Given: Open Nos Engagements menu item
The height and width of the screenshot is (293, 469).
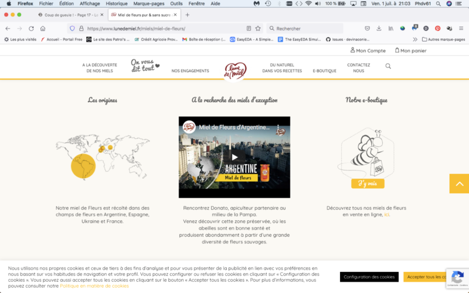Looking at the screenshot, I should click(x=190, y=71).
